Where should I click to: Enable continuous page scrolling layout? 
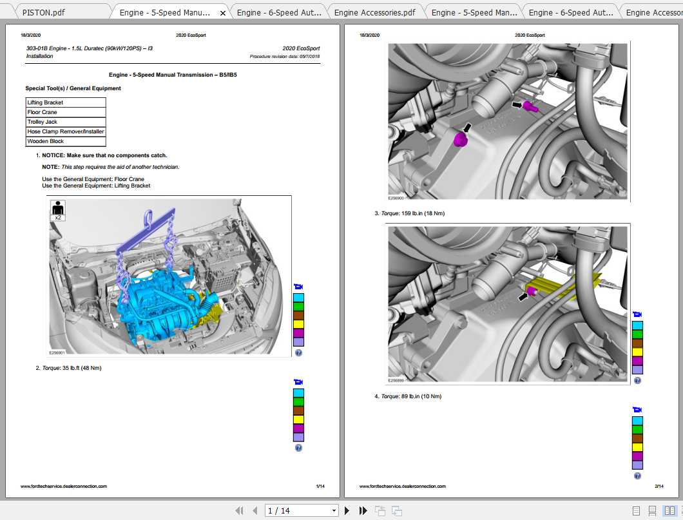[651, 510]
